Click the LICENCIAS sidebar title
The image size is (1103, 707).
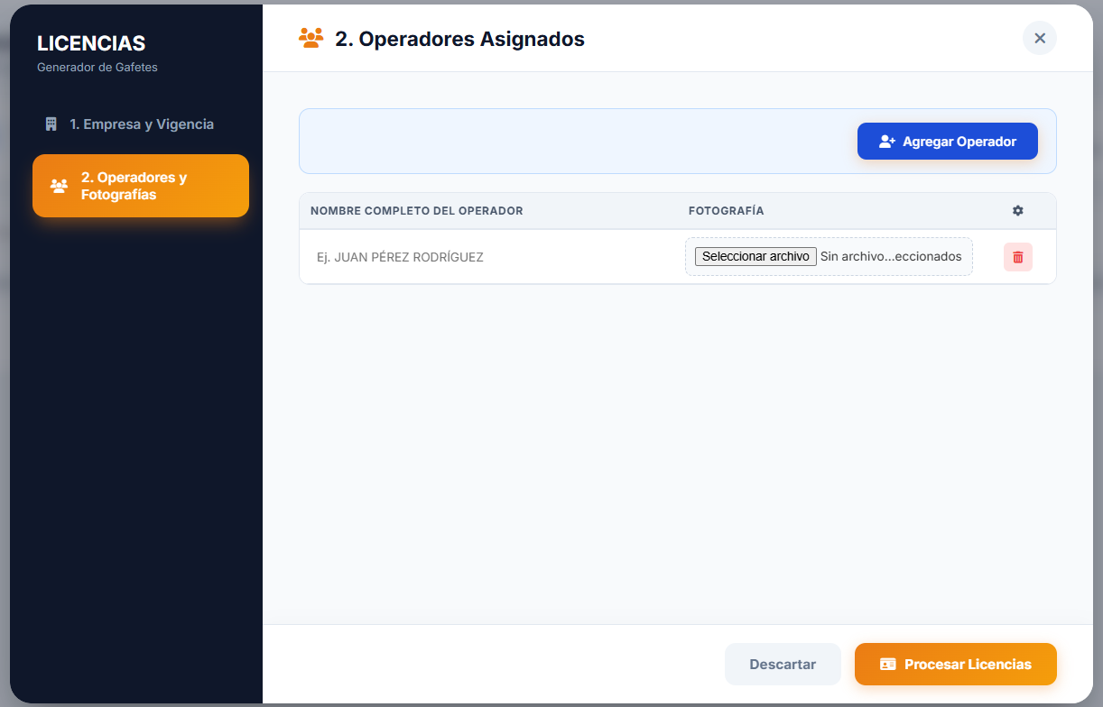click(91, 43)
